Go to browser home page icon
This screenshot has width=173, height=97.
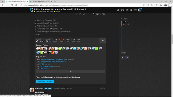16,5
